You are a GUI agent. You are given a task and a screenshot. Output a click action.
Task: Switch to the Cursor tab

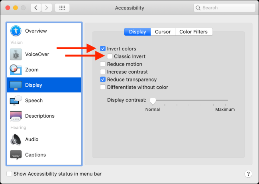point(163,32)
